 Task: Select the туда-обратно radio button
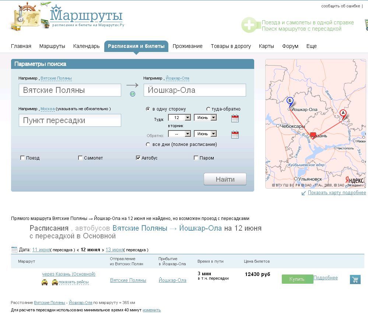coord(208,109)
